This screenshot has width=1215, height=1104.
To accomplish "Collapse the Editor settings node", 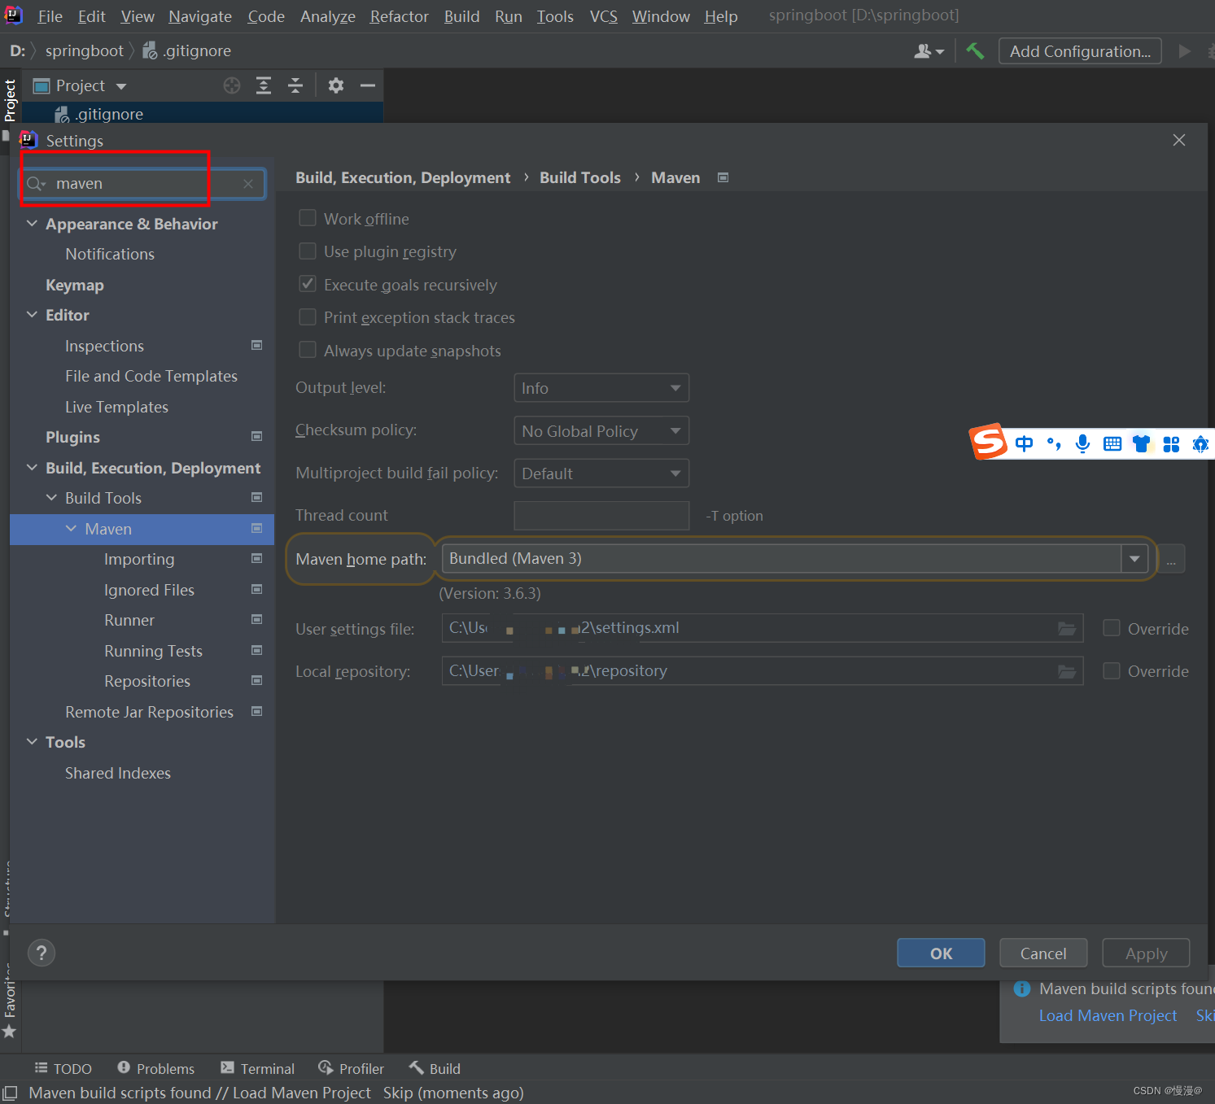I will (32, 315).
